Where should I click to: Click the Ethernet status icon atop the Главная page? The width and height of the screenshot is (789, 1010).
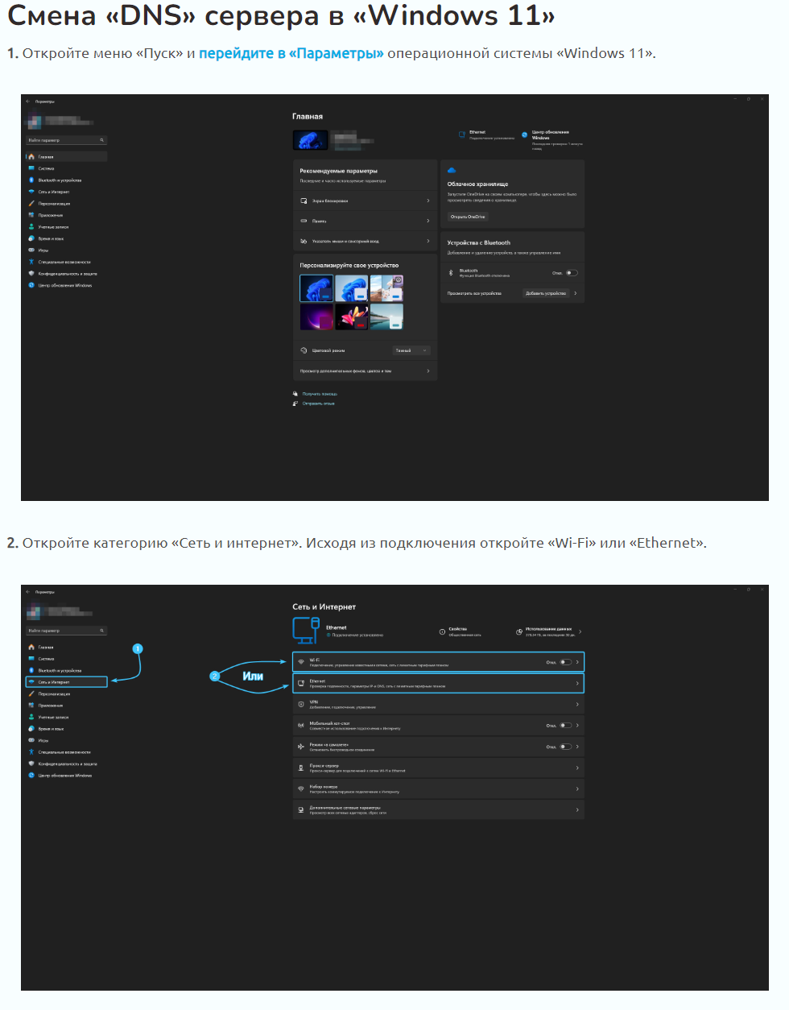point(462,135)
